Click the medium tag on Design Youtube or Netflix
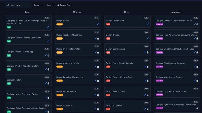Viewport: 202px width, 113px height. (60, 67)
